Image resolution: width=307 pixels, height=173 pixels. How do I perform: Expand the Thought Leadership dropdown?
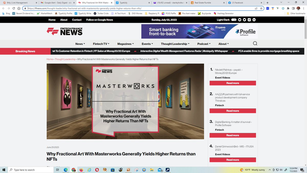pos(175,44)
